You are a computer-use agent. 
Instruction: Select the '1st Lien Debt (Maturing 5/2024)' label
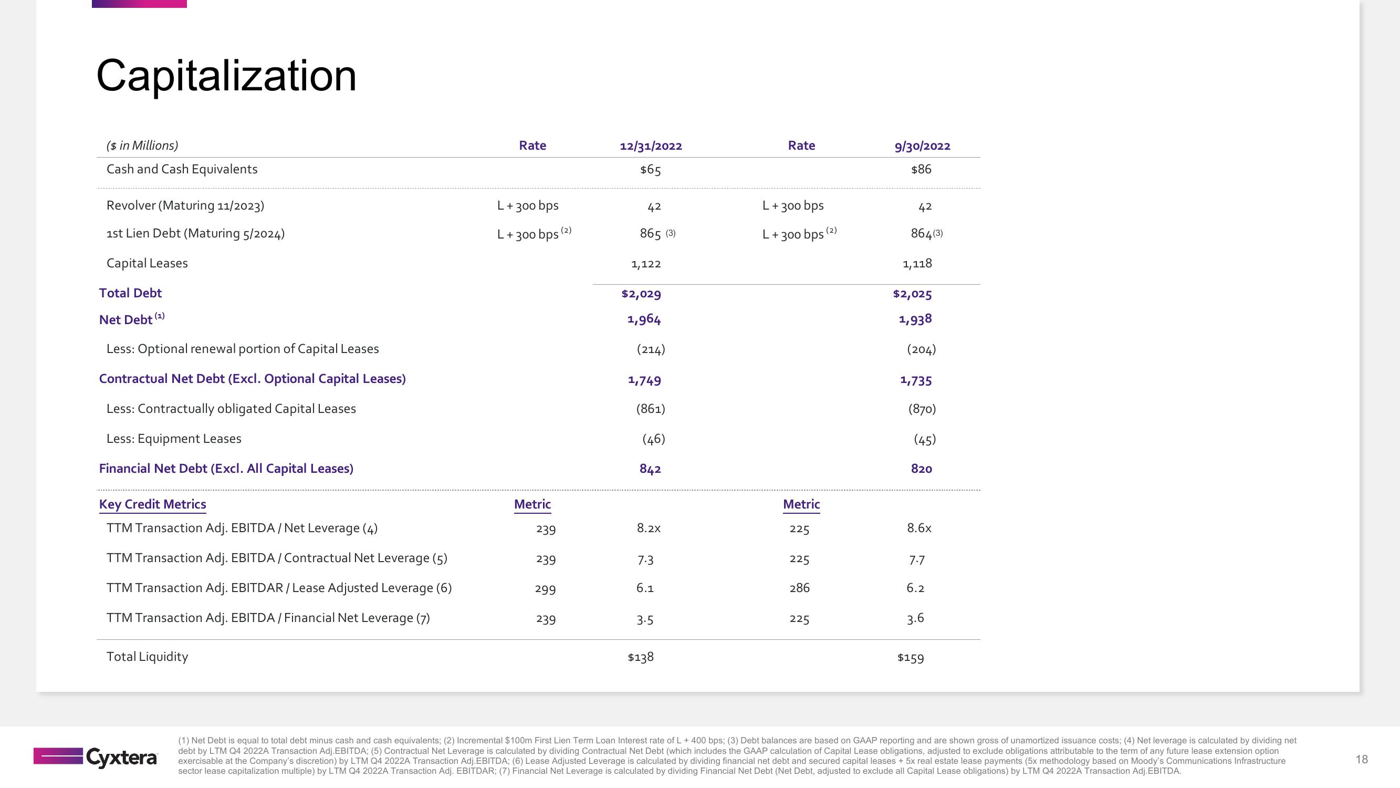tap(196, 234)
